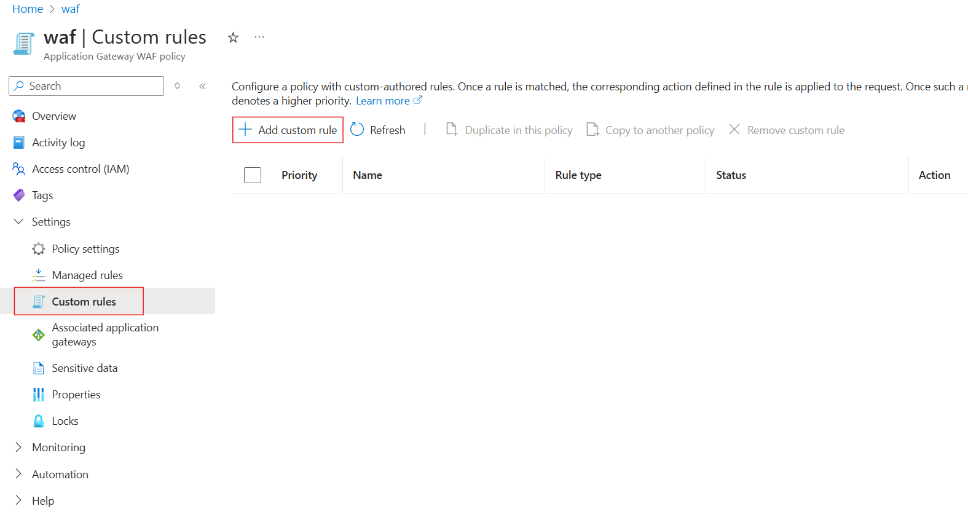
Task: Click the Refresh button label
Action: pyautogui.click(x=388, y=130)
